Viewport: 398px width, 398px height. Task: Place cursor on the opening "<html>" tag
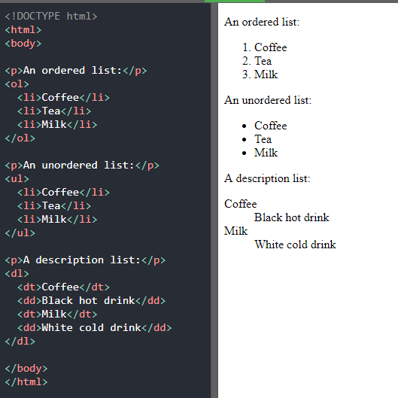[23, 30]
